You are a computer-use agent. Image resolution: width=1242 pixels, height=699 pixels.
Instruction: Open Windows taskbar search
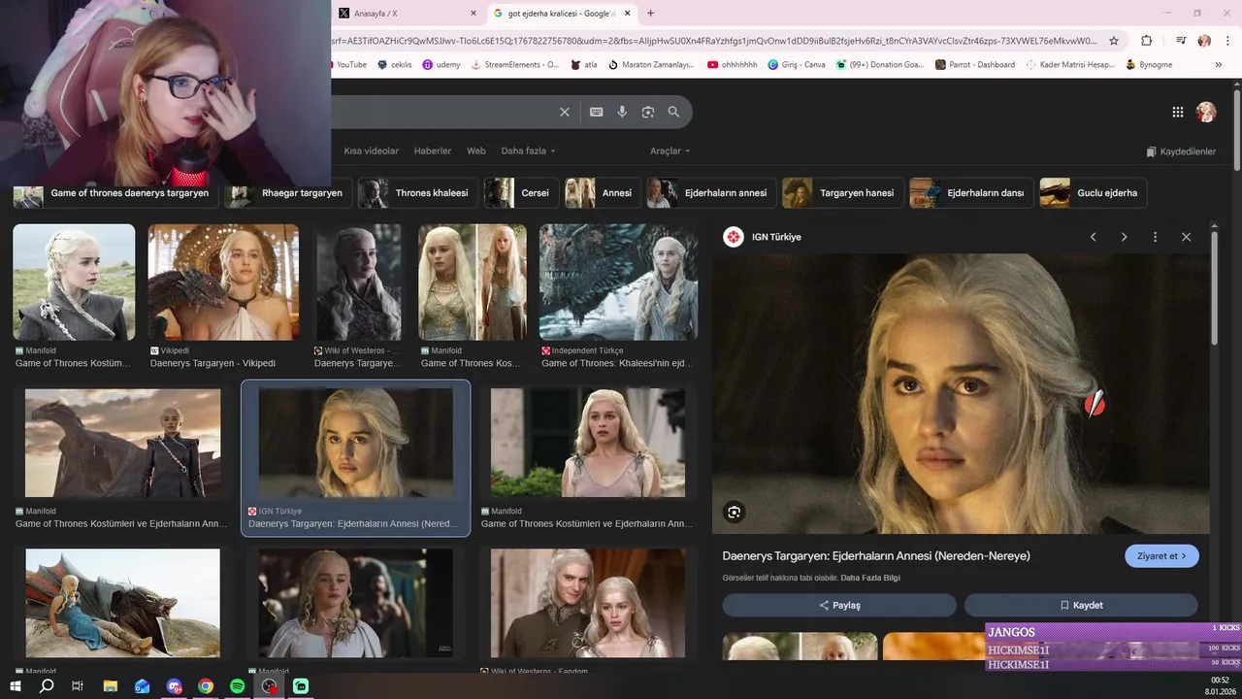click(x=47, y=686)
